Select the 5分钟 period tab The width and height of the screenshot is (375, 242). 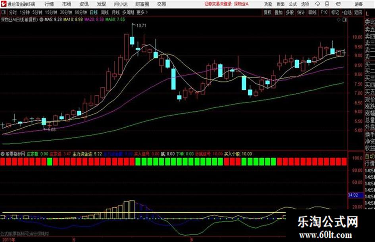tap(37, 12)
